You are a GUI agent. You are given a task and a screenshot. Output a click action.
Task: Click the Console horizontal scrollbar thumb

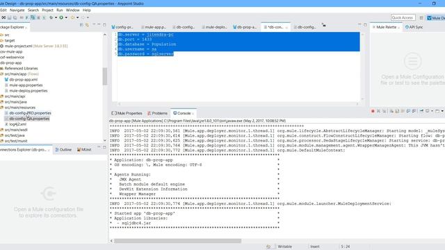[178, 241]
